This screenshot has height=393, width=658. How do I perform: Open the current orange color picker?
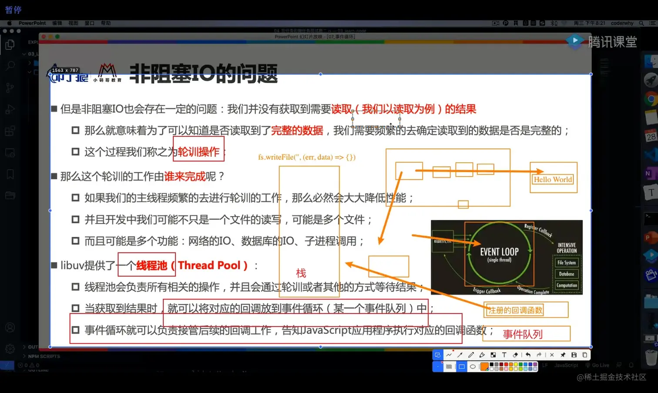(485, 366)
